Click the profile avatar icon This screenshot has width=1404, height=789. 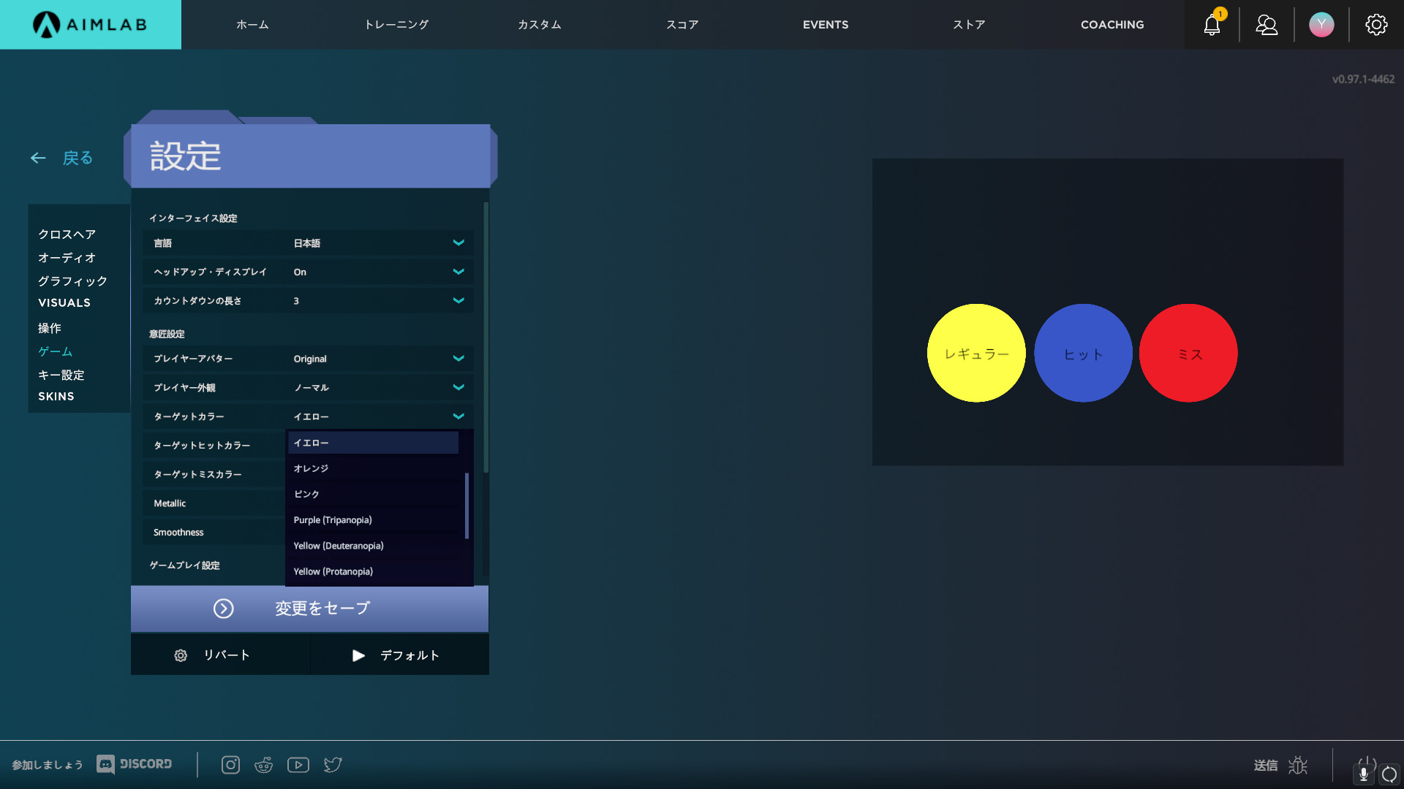(x=1321, y=25)
